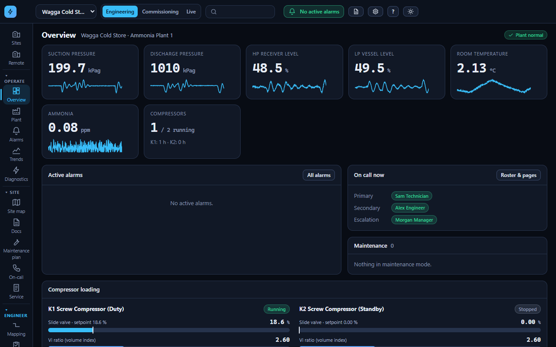Open the Suction Pressure card

point(90,72)
